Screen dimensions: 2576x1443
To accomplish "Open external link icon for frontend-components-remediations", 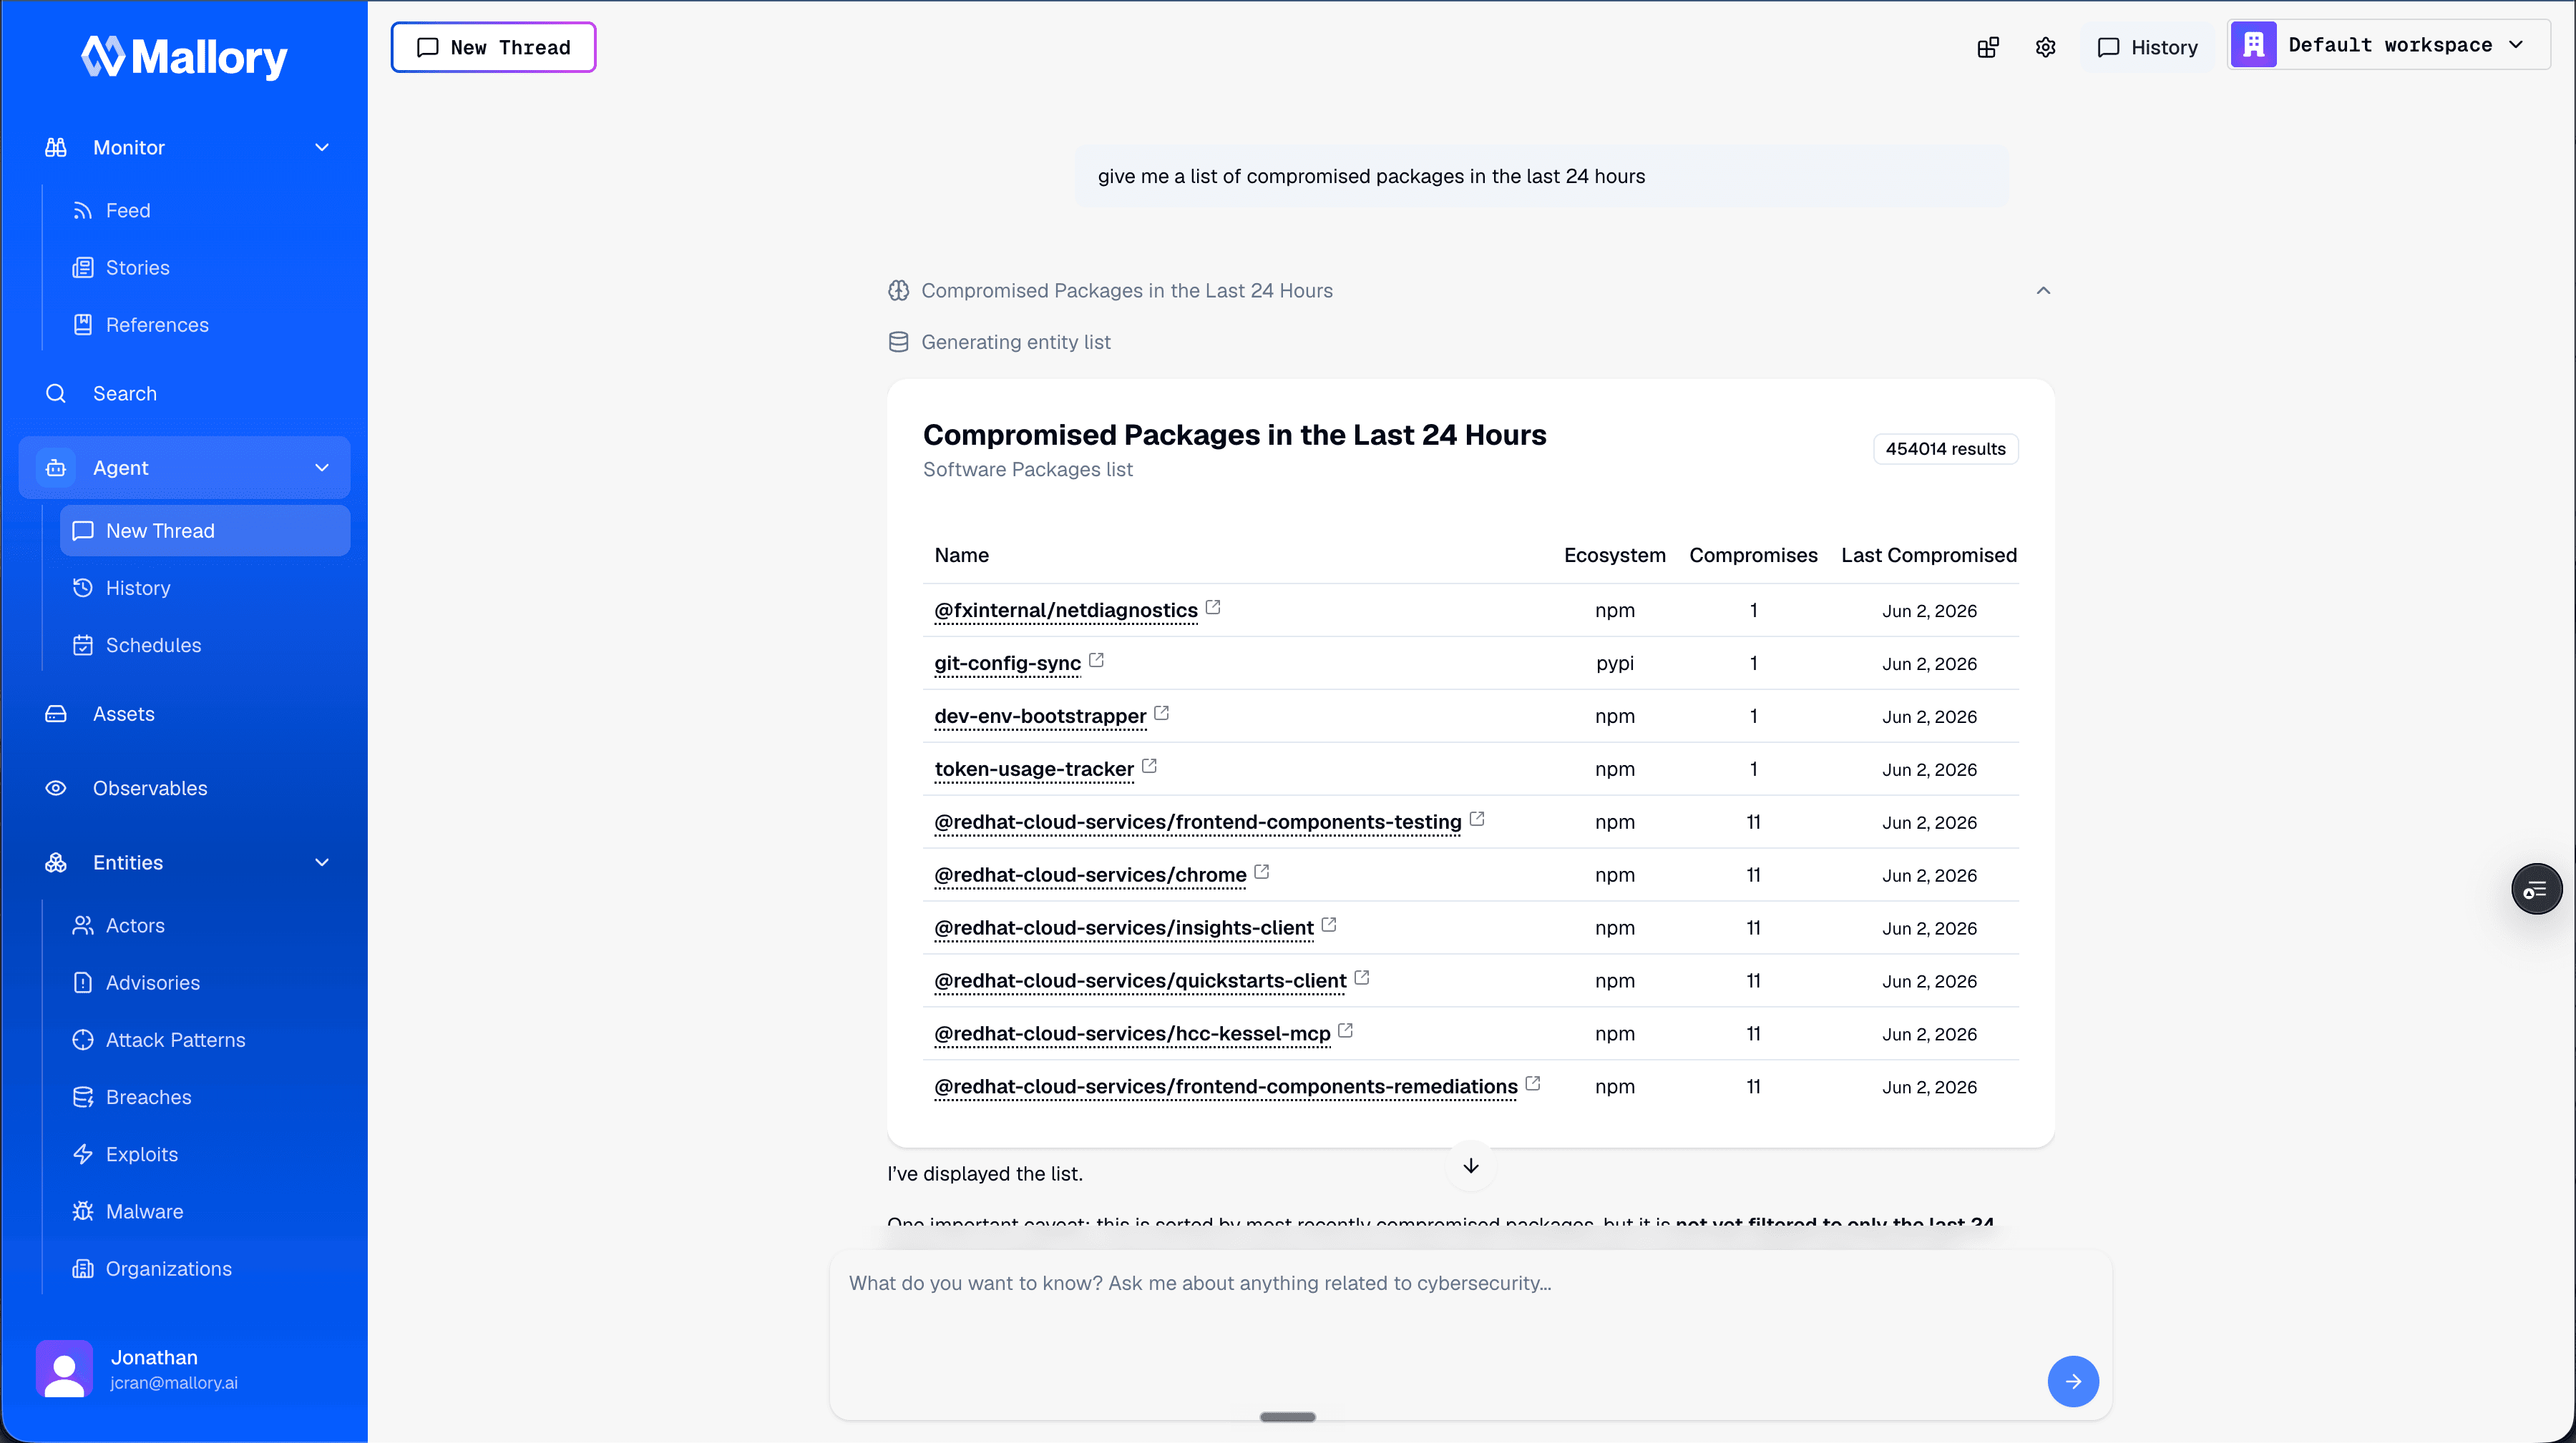I will (1533, 1083).
